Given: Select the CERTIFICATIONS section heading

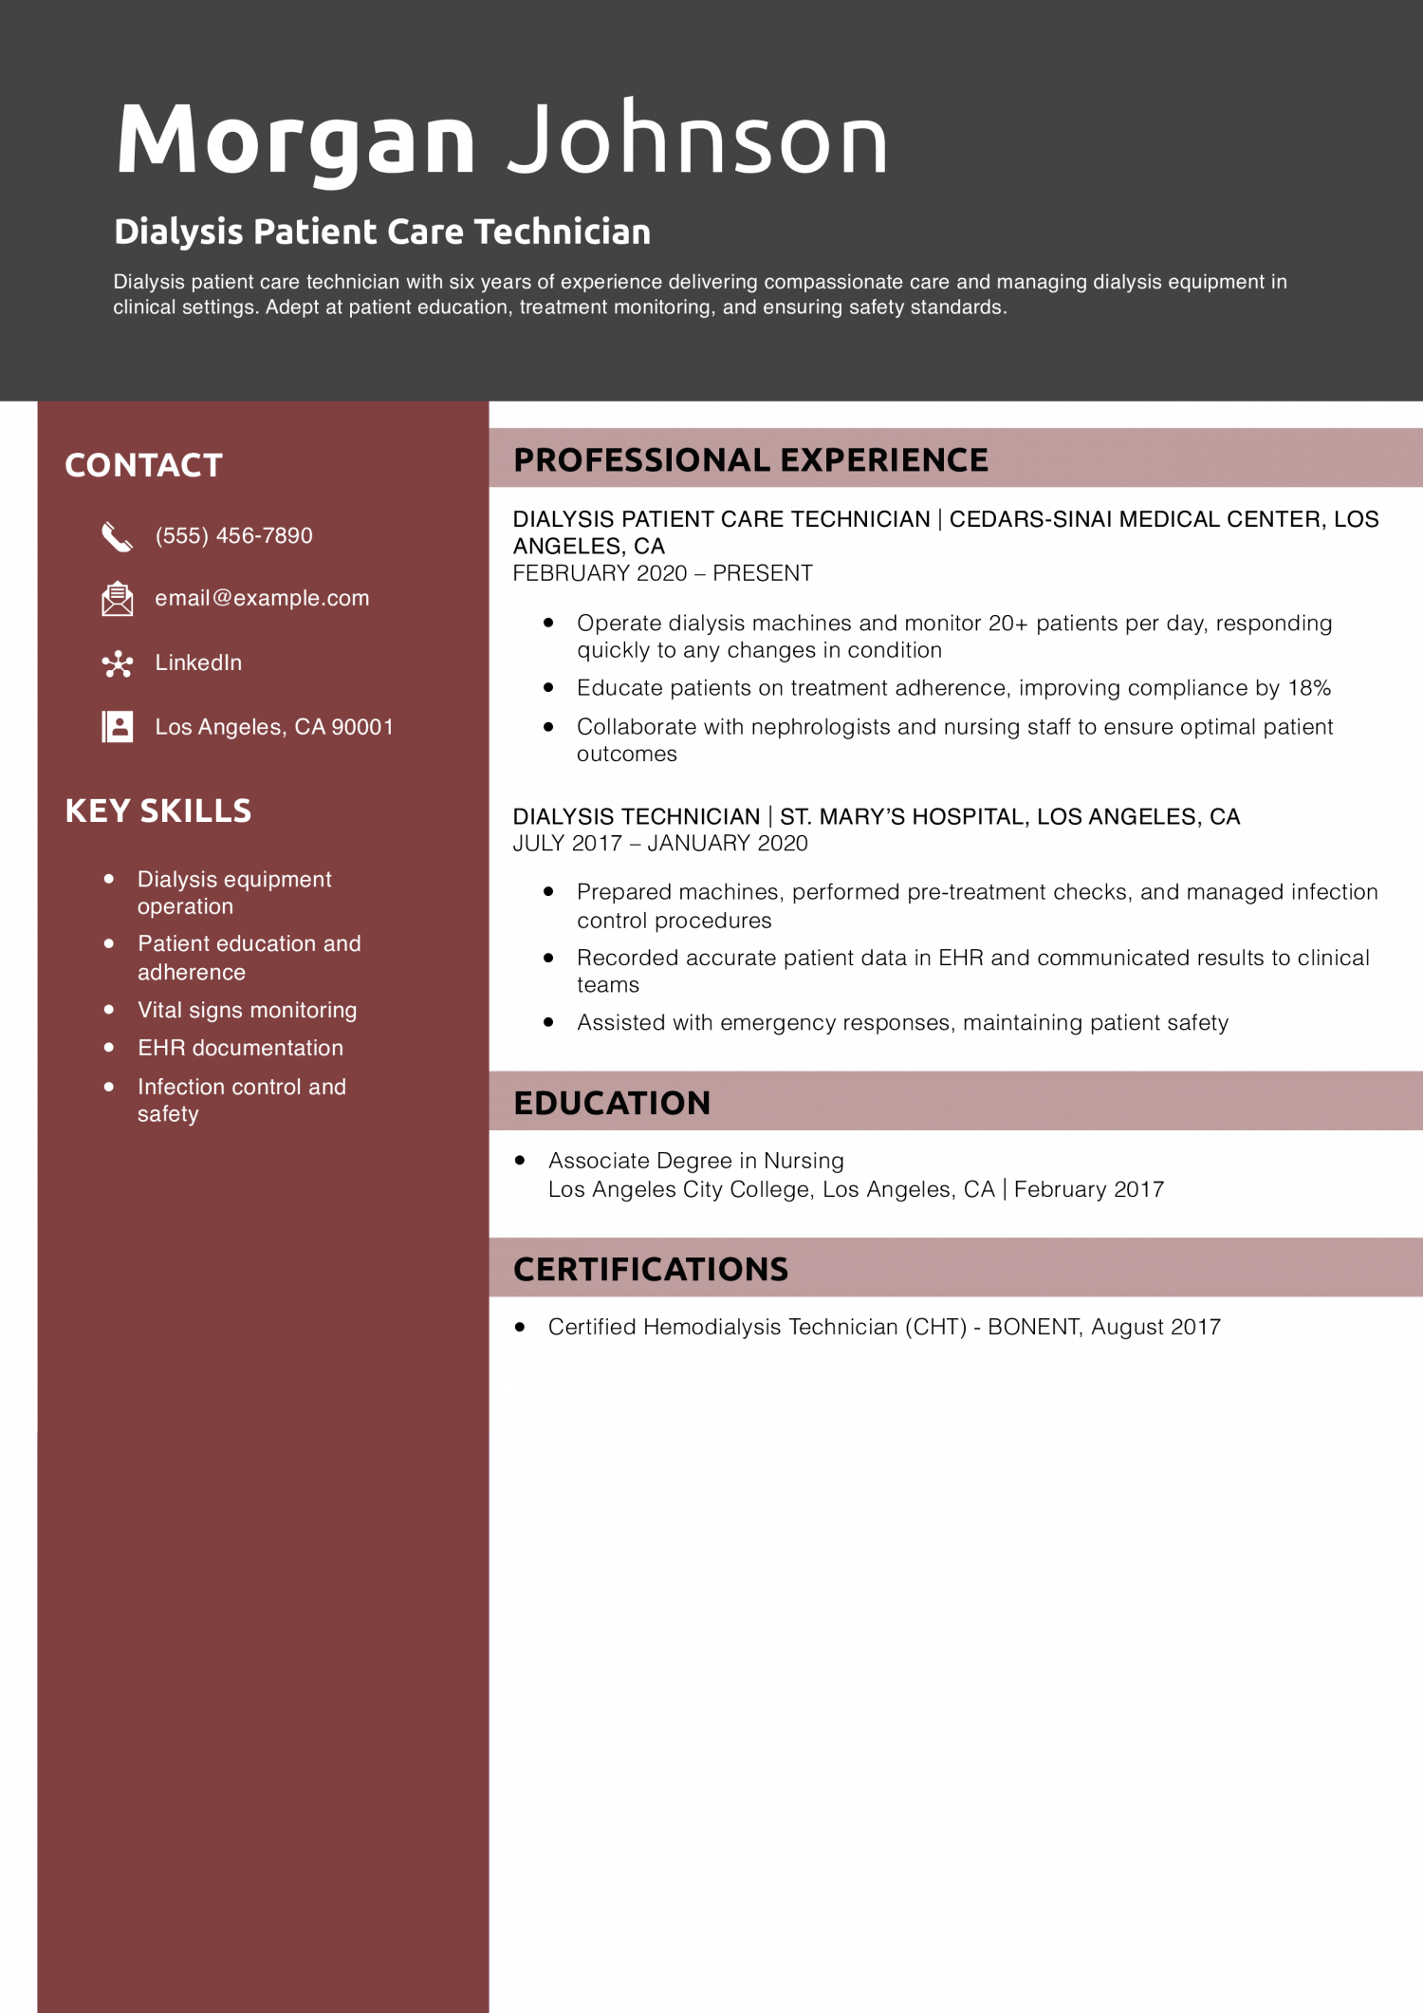Looking at the screenshot, I should point(651,1269).
